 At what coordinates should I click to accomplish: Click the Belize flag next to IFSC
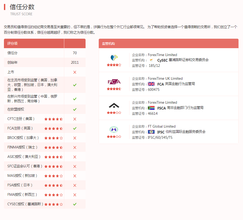[151, 132]
